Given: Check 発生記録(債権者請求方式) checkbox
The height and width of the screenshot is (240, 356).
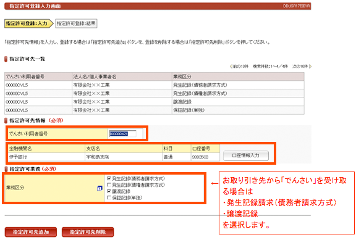Looking at the screenshot, I should click(x=109, y=185).
